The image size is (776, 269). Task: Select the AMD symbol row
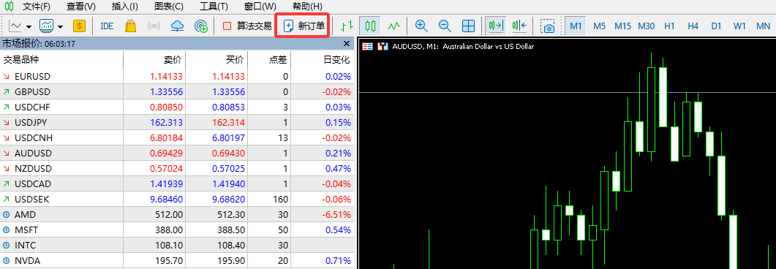click(177, 215)
